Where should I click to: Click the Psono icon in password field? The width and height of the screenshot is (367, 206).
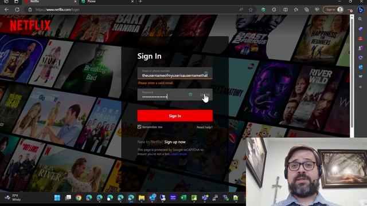(190, 94)
